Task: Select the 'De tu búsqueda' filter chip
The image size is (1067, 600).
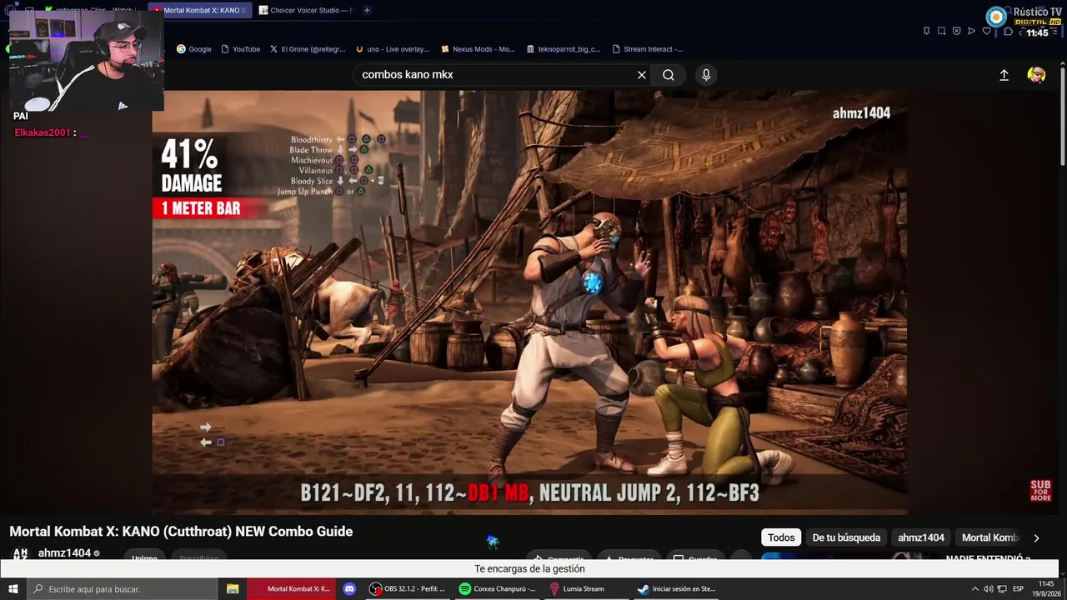Action: coord(846,537)
